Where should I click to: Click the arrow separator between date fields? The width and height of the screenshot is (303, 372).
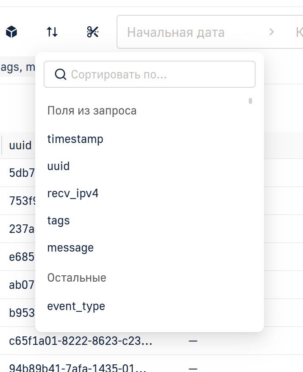coord(272,32)
